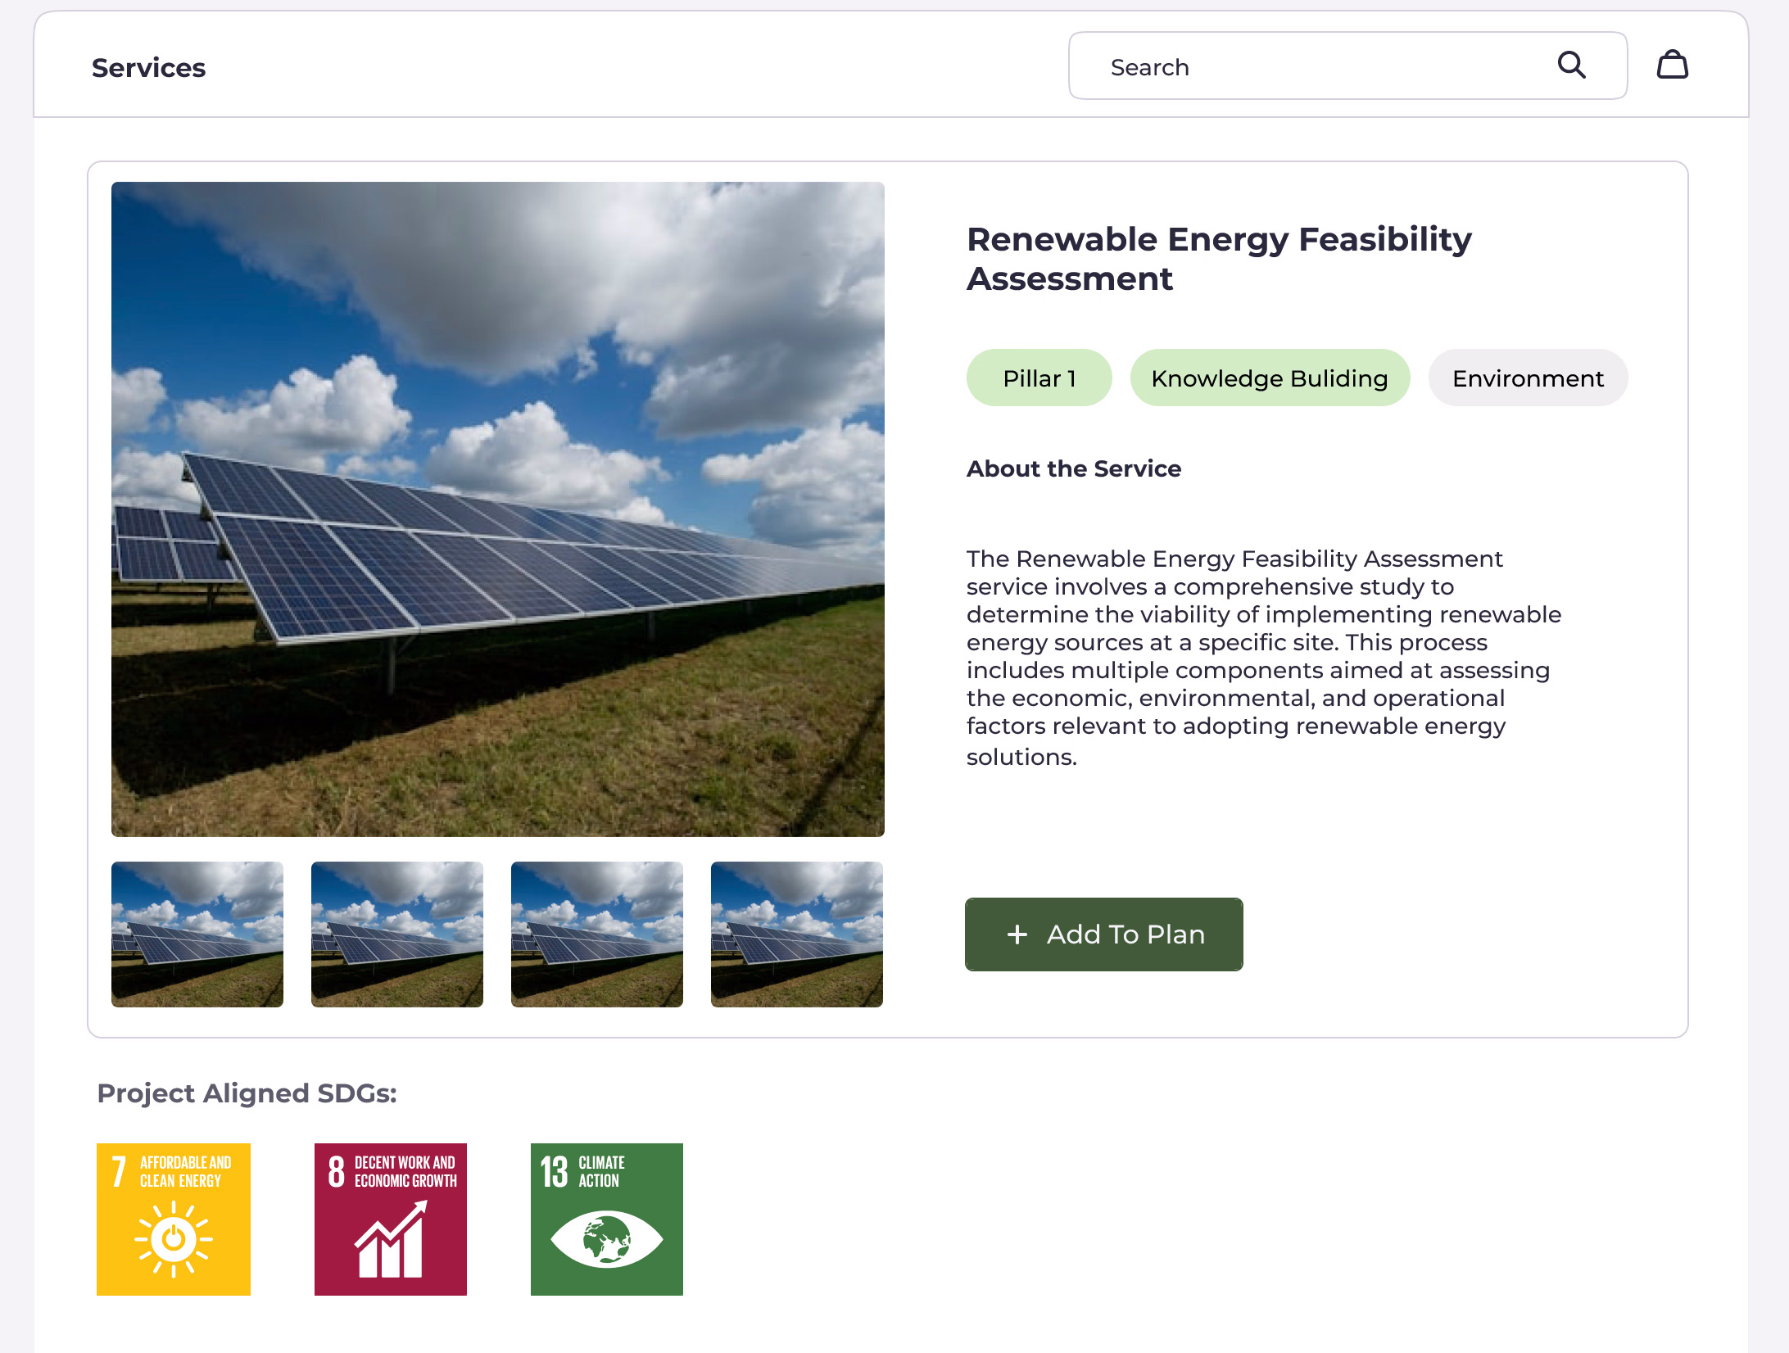This screenshot has height=1353, width=1789.
Task: Click the search magnifier icon
Action: (1570, 65)
